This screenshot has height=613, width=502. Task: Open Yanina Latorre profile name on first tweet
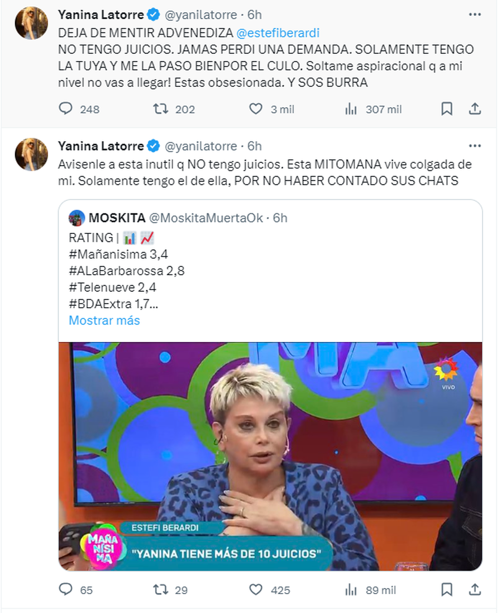click(101, 15)
